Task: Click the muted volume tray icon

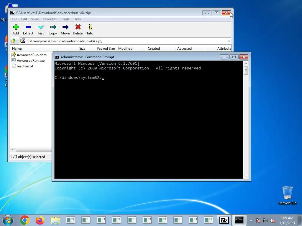Action: (272, 221)
